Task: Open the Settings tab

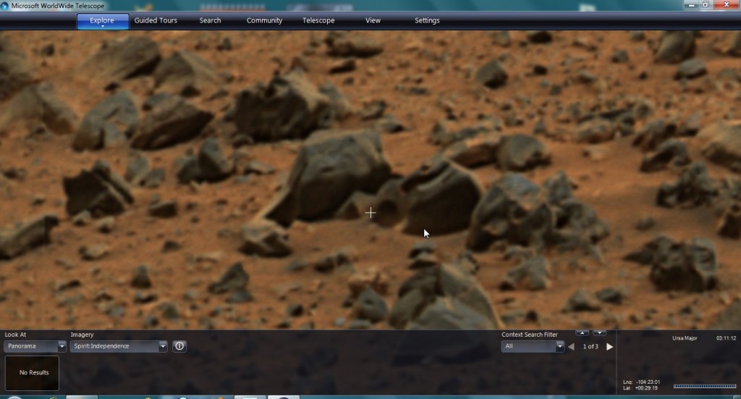Action: tap(427, 20)
